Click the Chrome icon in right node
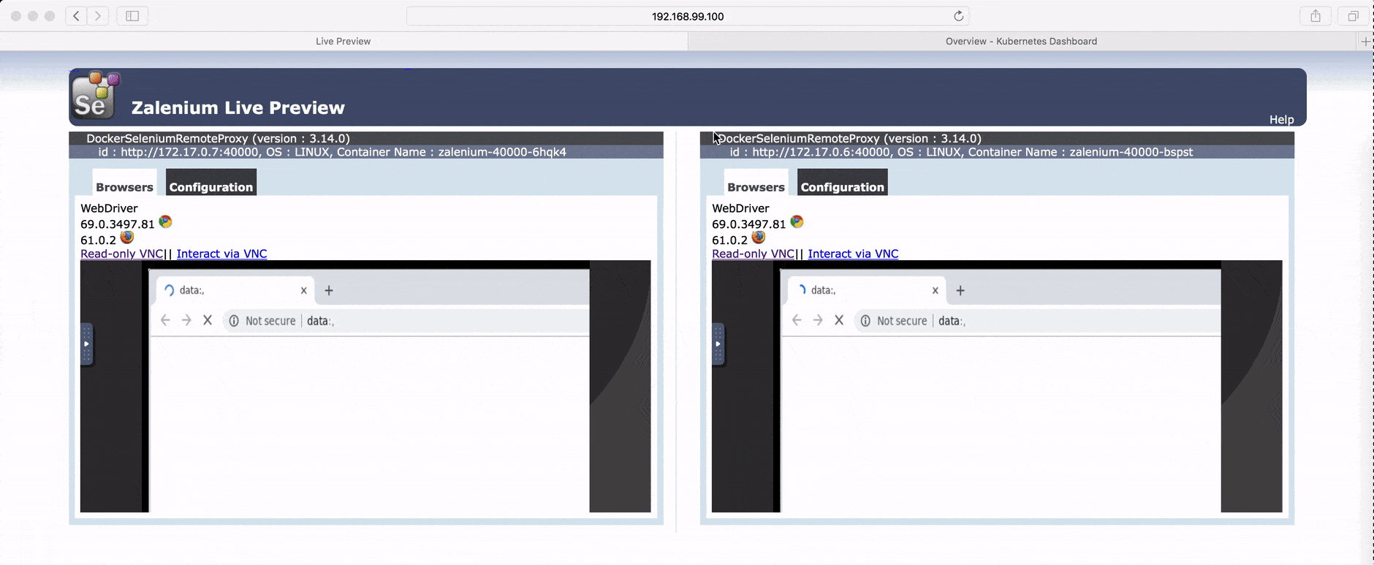 point(797,222)
